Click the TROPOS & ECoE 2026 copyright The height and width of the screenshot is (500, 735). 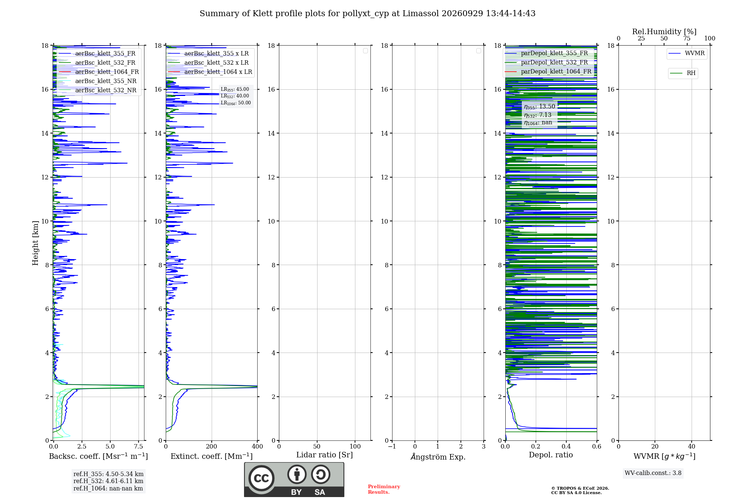(580, 489)
